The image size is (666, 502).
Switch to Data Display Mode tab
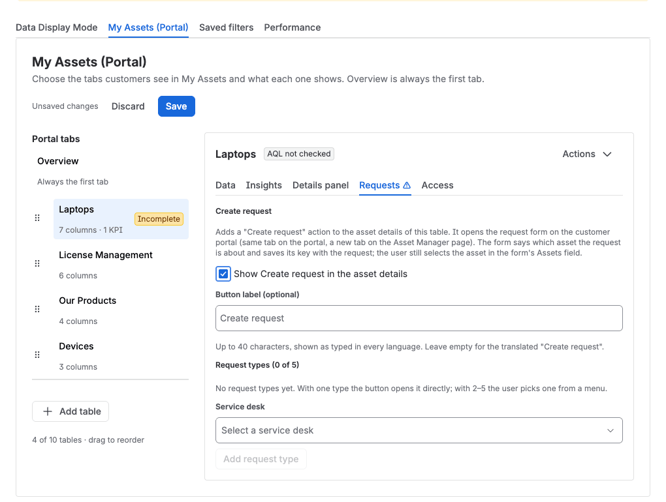pos(57,27)
